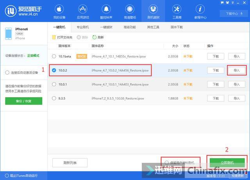Click the 刷新列表 button
This screenshot has height=180, width=250.
pos(70,162)
